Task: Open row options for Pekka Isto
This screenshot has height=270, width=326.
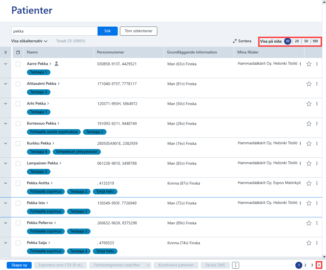Action: pos(317,203)
